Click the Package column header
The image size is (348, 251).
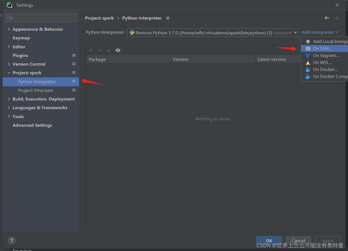point(128,59)
